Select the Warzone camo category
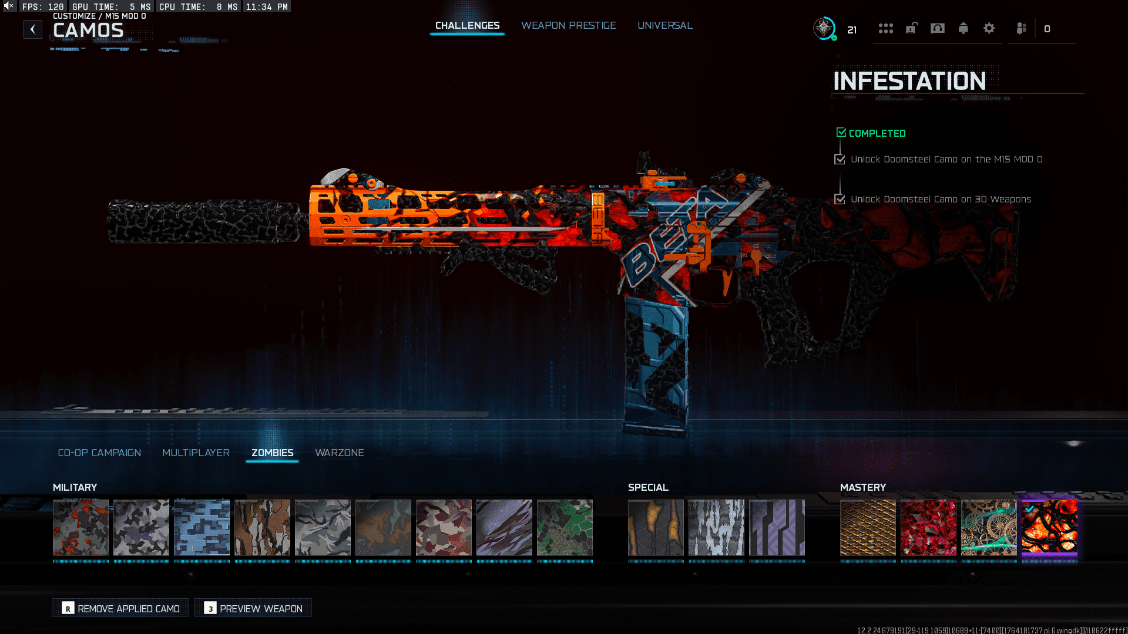Image resolution: width=1128 pixels, height=634 pixels. [339, 453]
